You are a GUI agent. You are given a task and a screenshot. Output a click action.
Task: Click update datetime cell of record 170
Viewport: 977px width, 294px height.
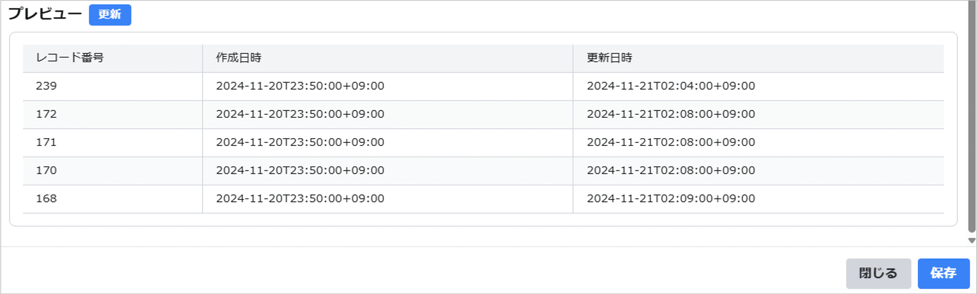[x=671, y=170]
